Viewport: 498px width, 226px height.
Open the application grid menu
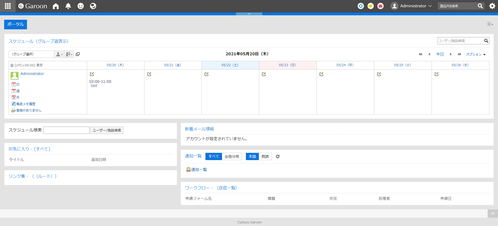8,6
